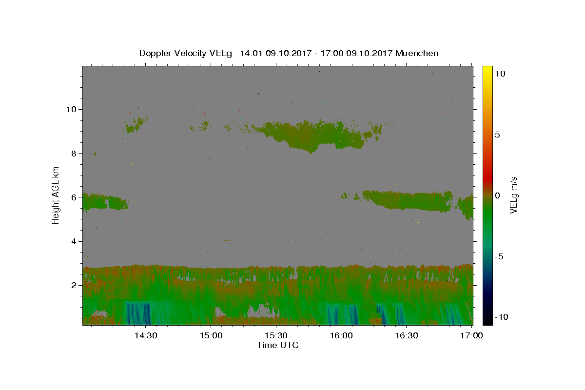
Task: Click the black bottom of the colorbar
Action: [487, 321]
